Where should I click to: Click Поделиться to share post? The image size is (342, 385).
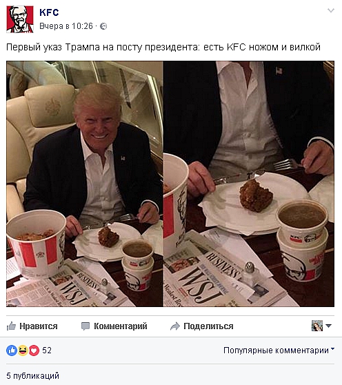click(x=202, y=326)
